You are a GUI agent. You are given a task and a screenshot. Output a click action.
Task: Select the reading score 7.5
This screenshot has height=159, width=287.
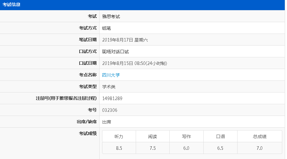[x=153, y=148]
